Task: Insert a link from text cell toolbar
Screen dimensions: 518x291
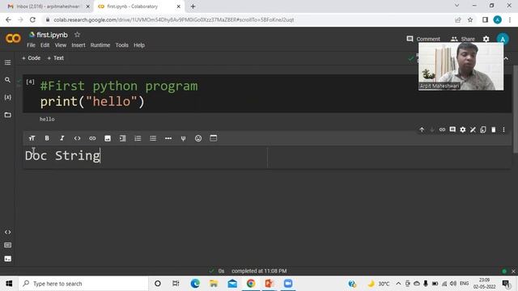Action: pos(92,138)
